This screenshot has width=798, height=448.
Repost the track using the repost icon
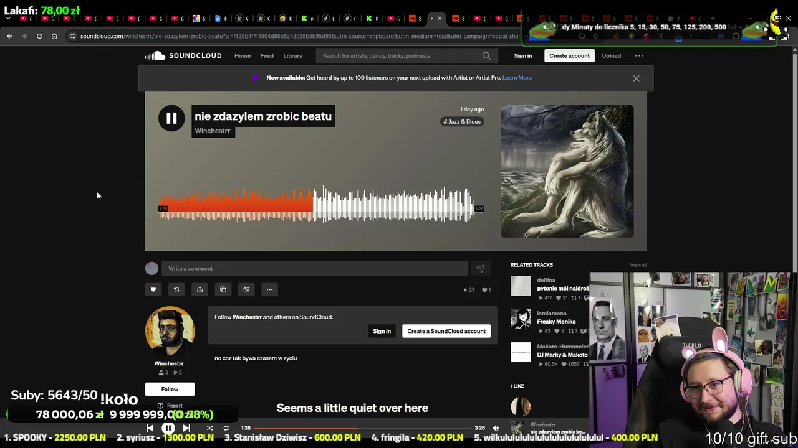(176, 289)
